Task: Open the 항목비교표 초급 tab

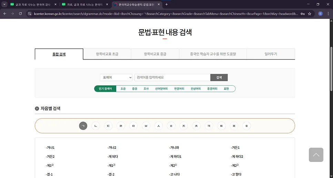Action: [x=107, y=54]
